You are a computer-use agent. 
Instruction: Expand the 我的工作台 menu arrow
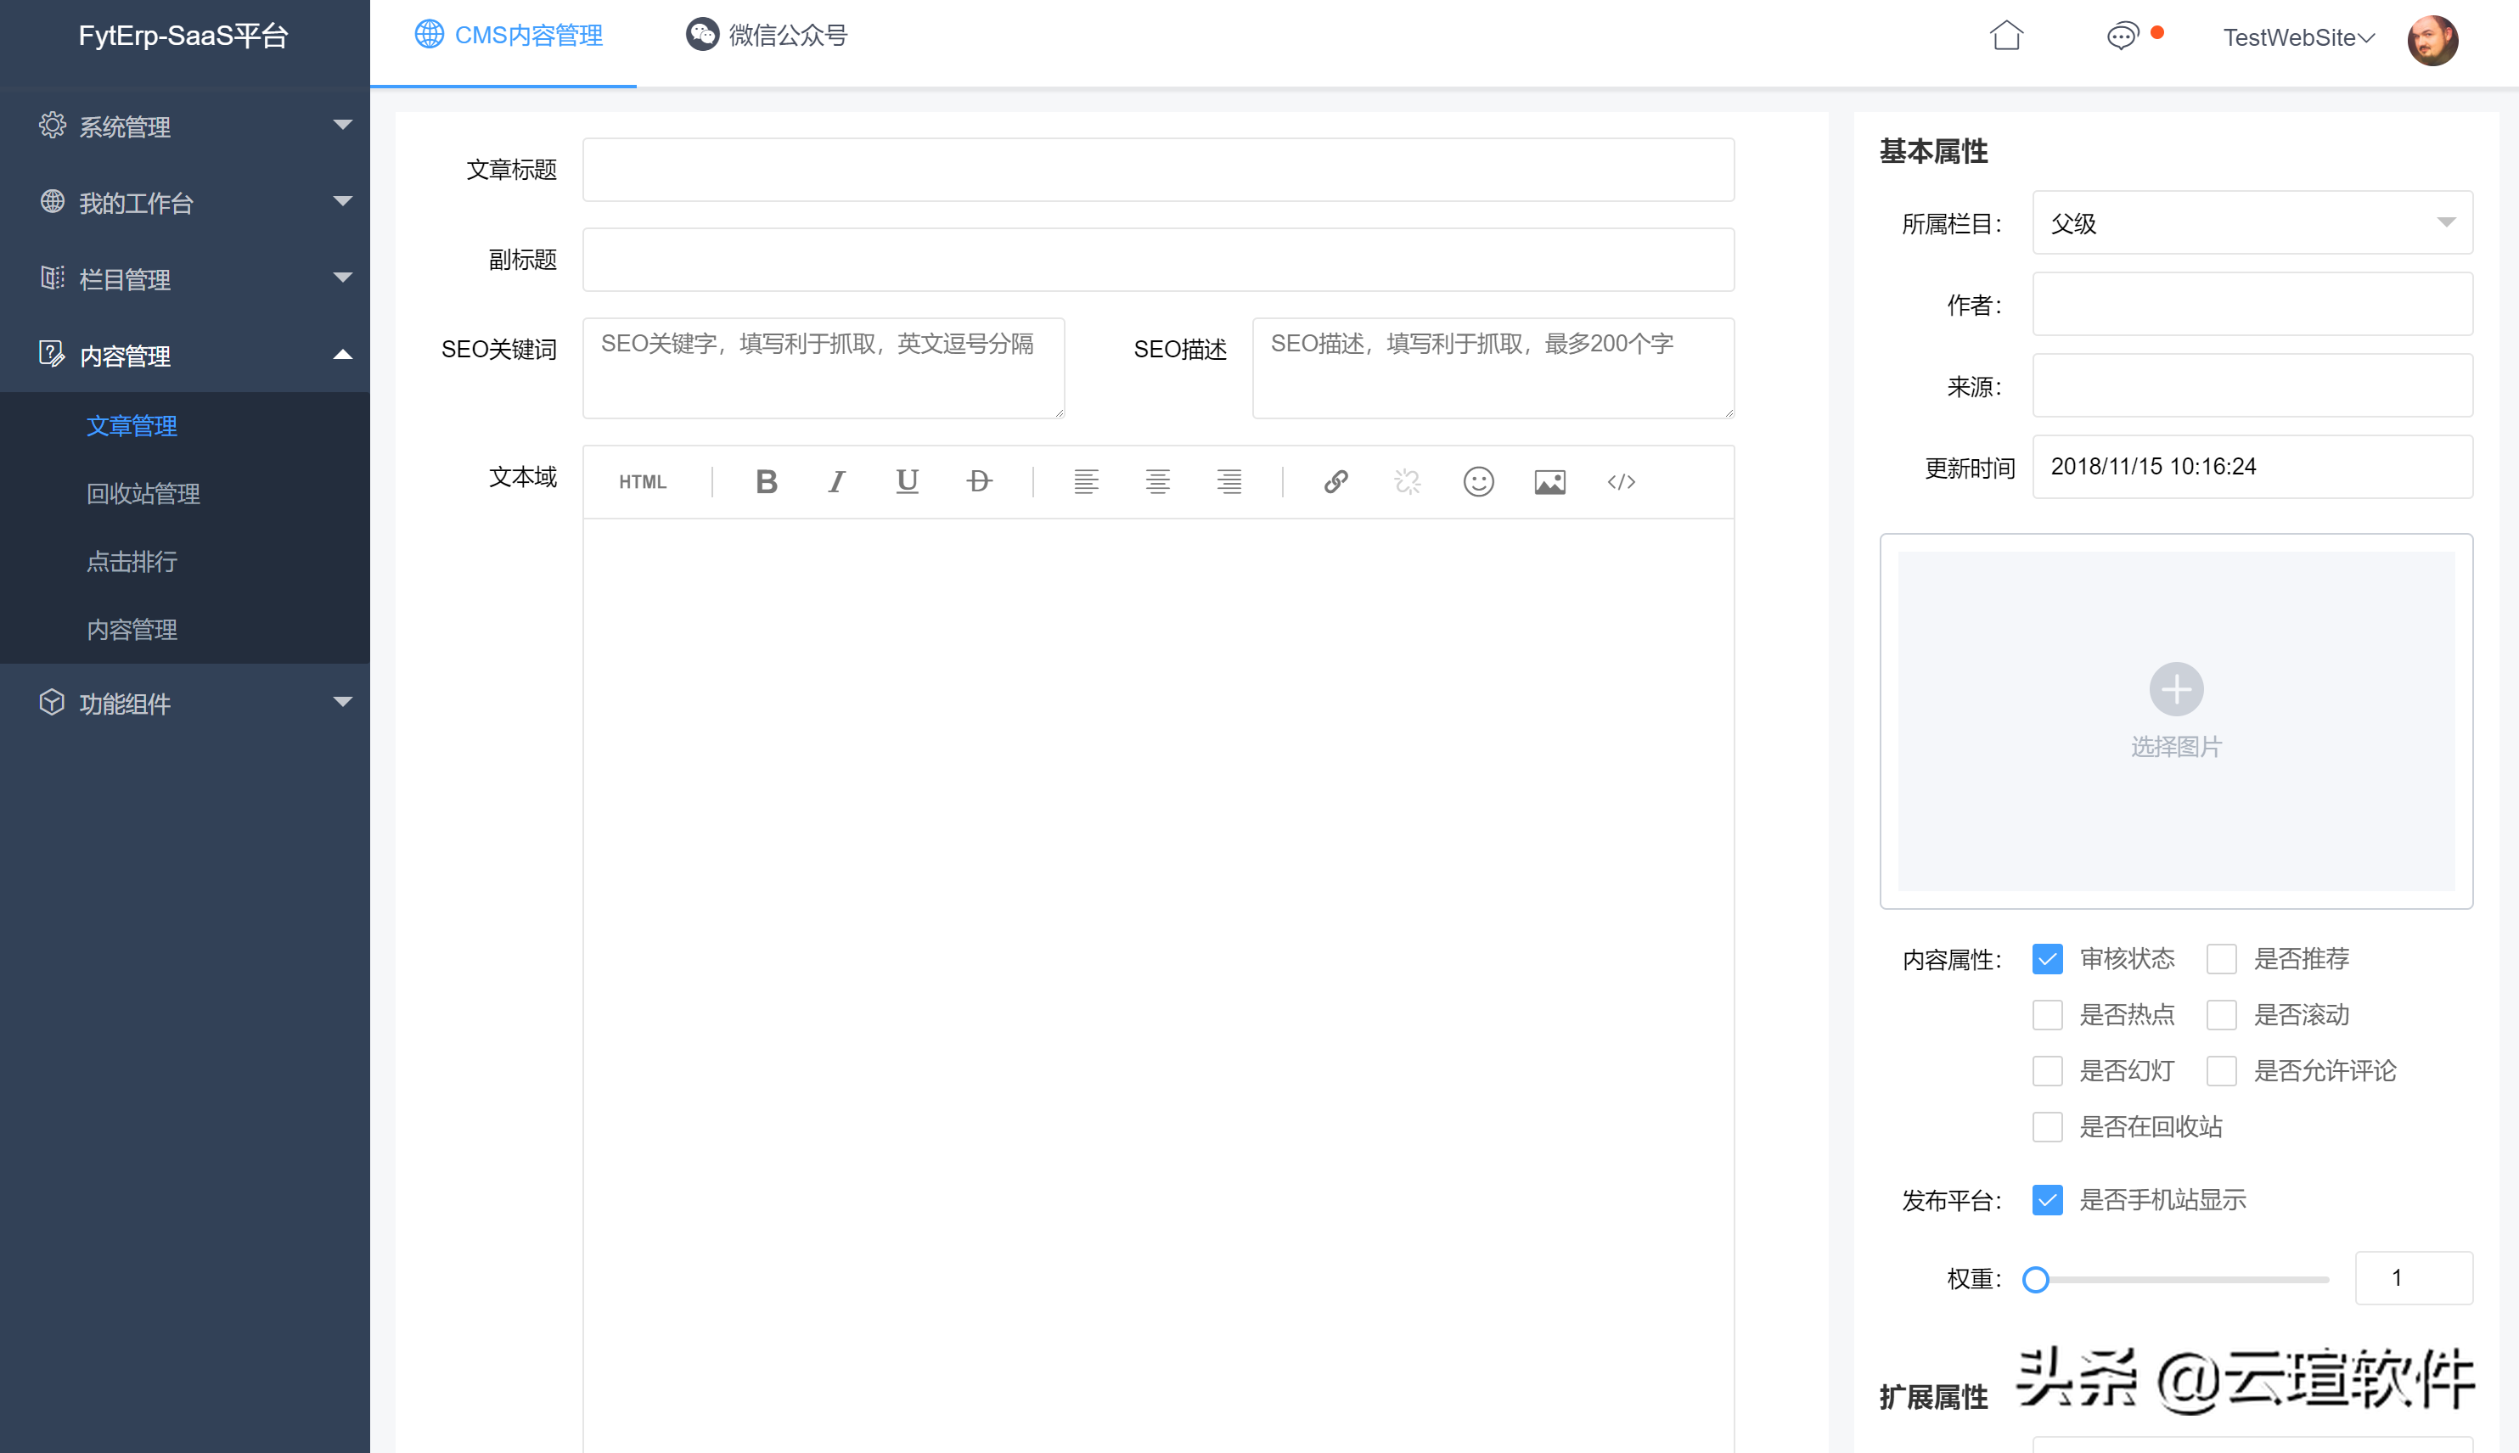point(342,202)
